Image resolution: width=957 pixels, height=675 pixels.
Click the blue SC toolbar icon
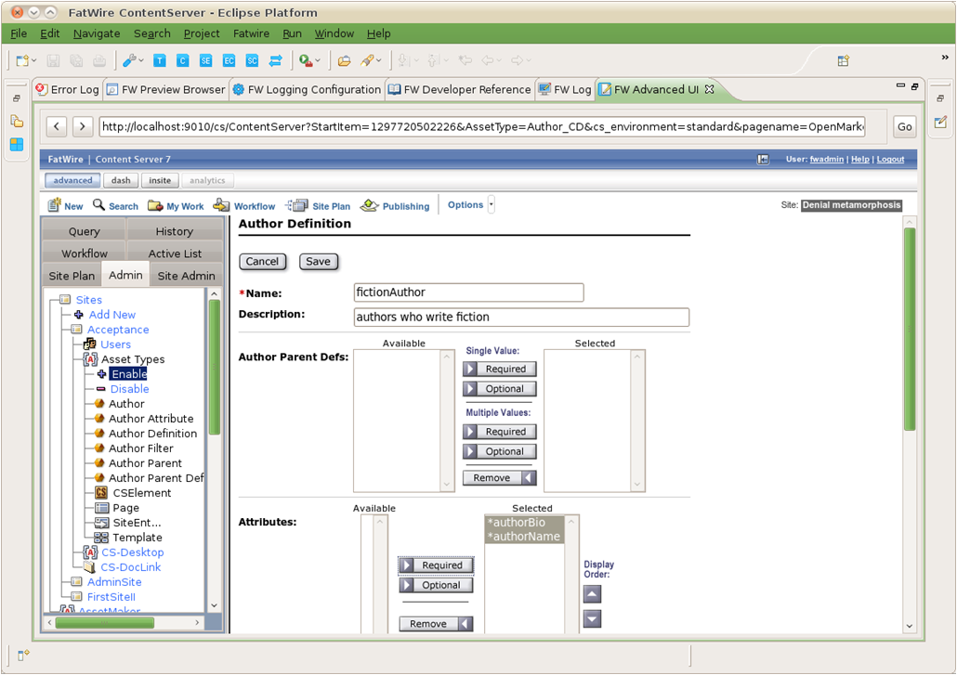[x=252, y=60]
